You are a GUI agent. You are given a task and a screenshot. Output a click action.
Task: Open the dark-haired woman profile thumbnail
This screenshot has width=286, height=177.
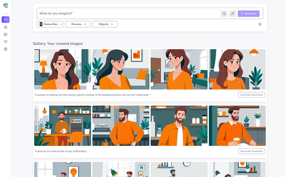121,69
